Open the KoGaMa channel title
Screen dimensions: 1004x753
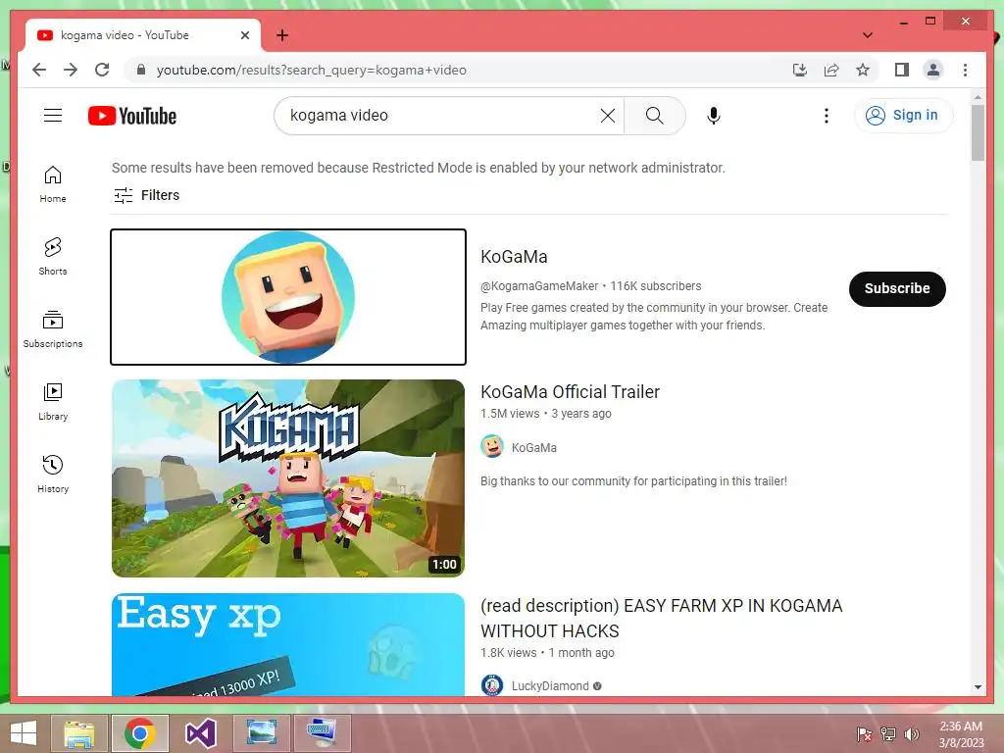[x=514, y=257]
